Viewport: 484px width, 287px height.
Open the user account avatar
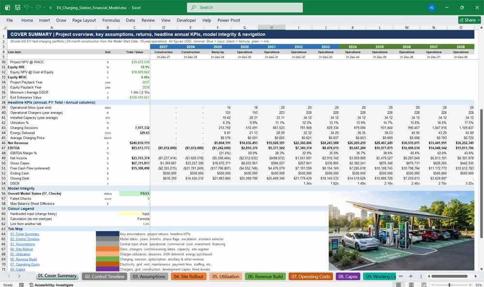tap(432, 7)
